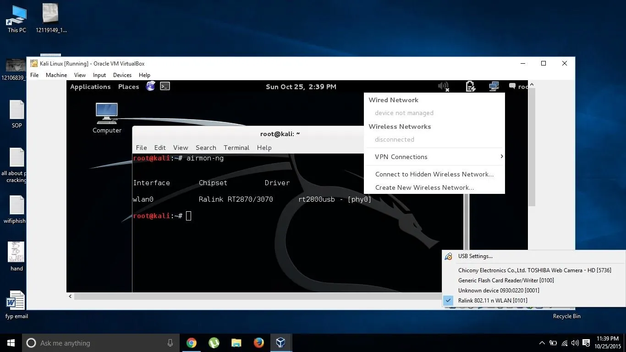Viewport: 626px width, 352px height.
Task: Click the Iceweasel globe icon in Kali panel
Action: 150,86
